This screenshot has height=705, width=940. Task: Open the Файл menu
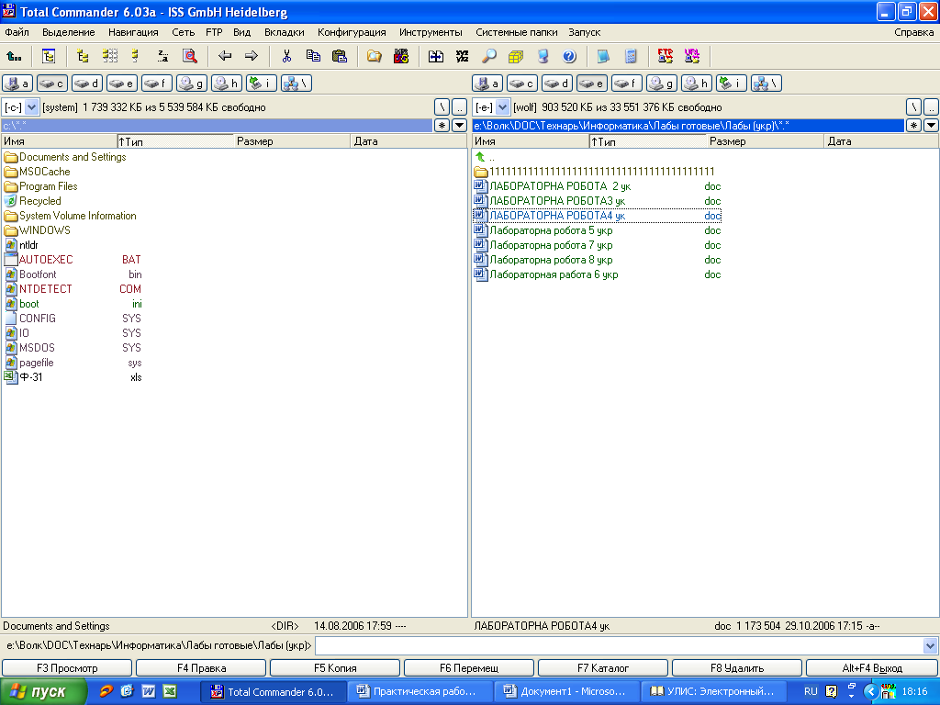pos(17,32)
